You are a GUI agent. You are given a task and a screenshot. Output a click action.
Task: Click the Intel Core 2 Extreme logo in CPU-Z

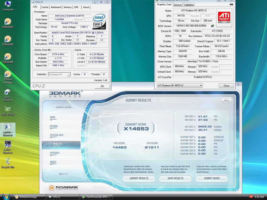click(99, 21)
